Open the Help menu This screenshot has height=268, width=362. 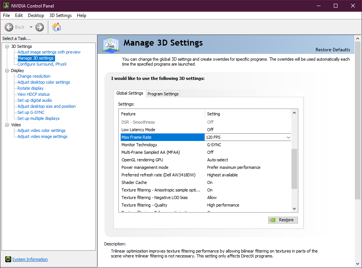[x=81, y=15]
